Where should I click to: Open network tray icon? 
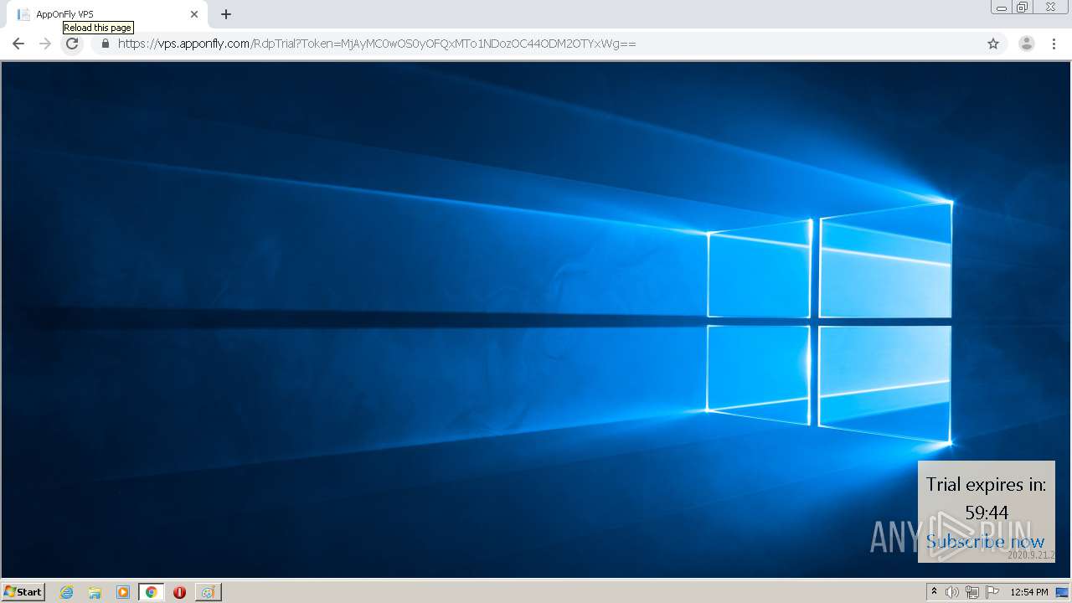click(972, 592)
